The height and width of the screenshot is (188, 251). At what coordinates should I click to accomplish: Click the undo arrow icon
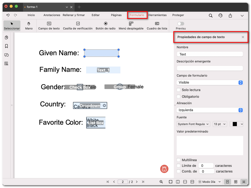click(x=8, y=15)
